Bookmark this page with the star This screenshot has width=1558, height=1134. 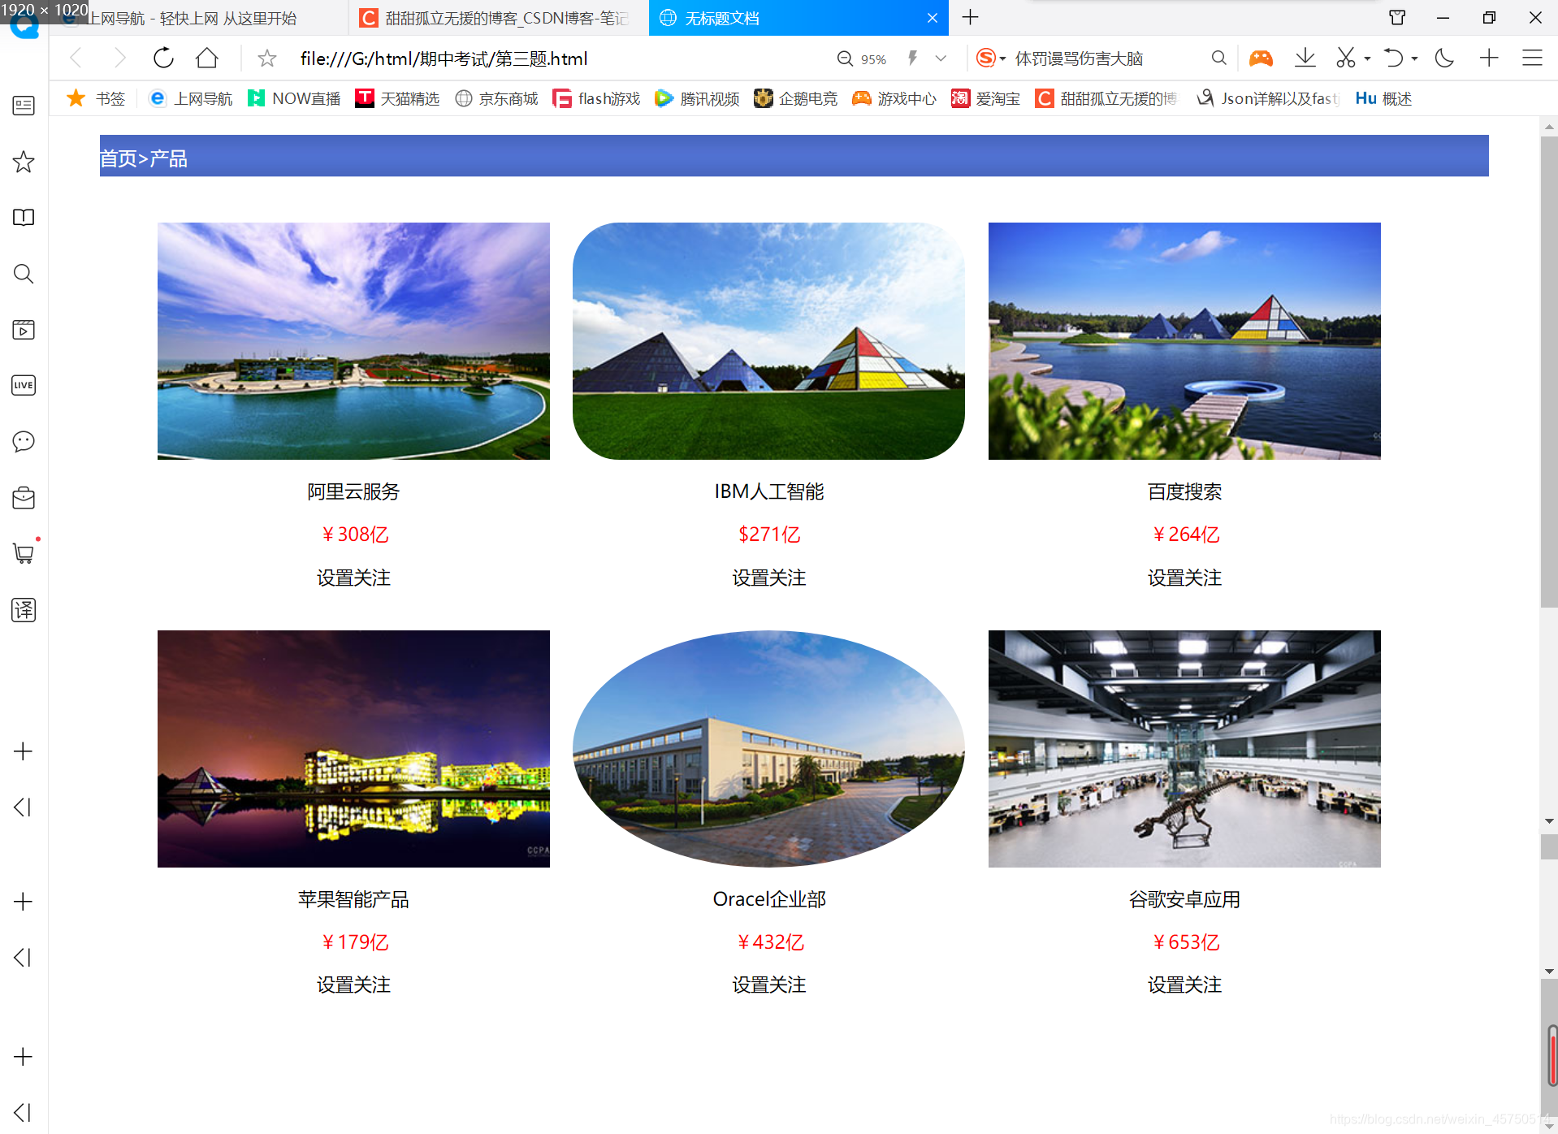266,58
